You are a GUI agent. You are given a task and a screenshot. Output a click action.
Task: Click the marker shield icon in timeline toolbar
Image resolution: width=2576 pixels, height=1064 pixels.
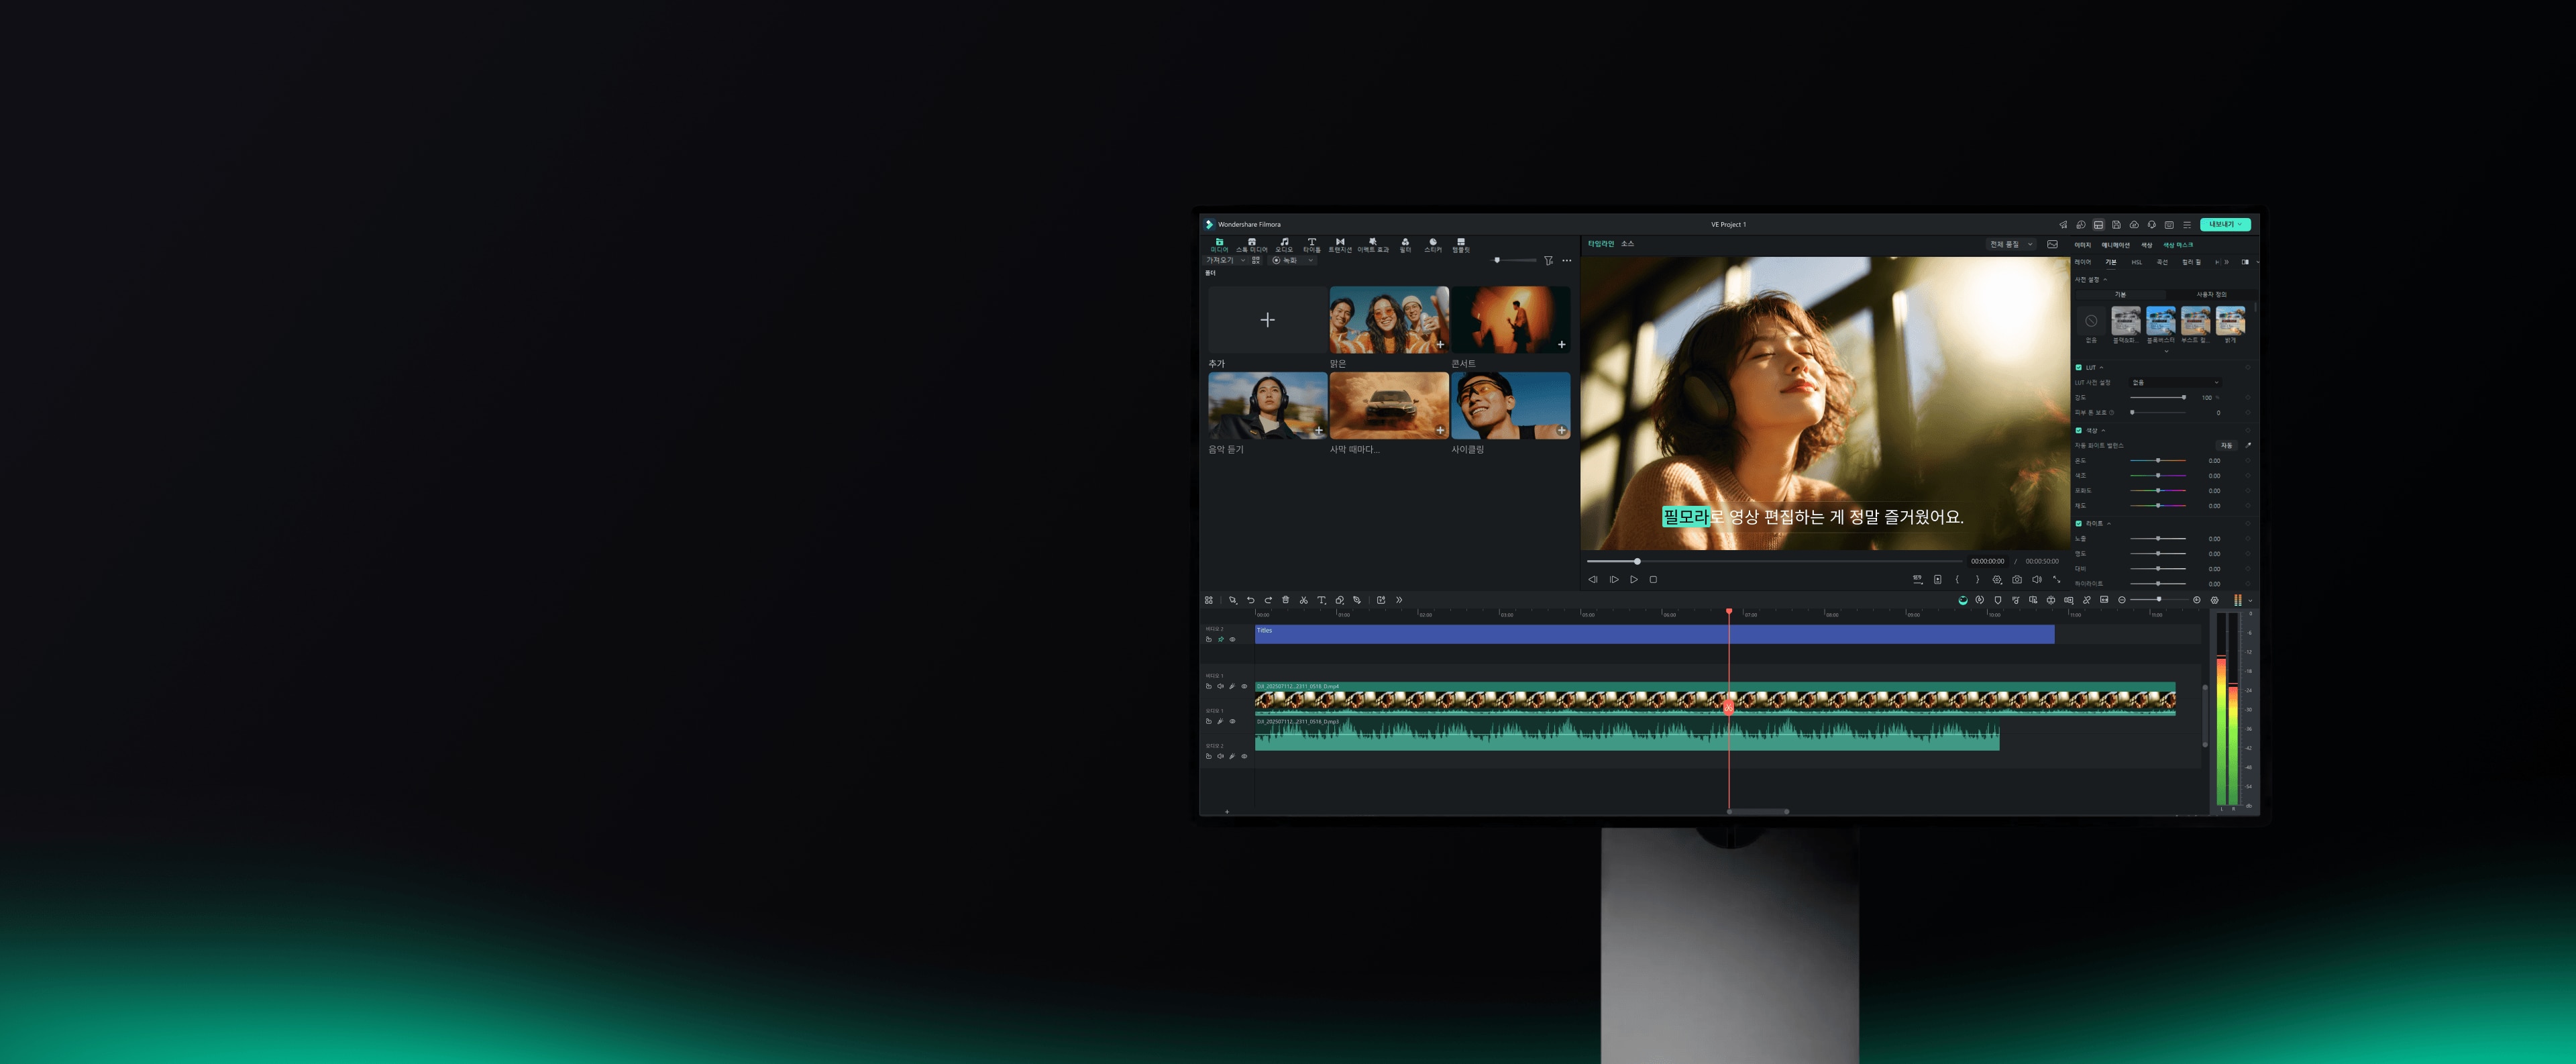click(x=1998, y=600)
